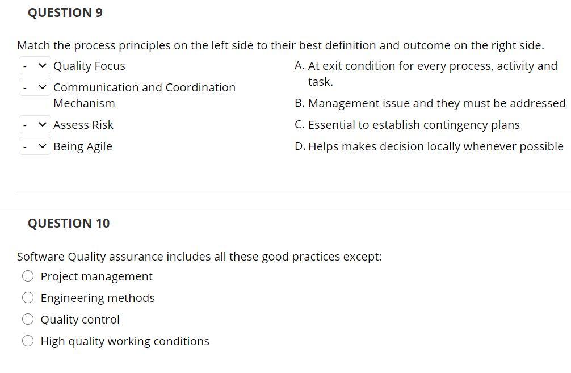Expand the Communication and Coordination Mechanism dropdown
This screenshot has height=373, width=571.
35,87
